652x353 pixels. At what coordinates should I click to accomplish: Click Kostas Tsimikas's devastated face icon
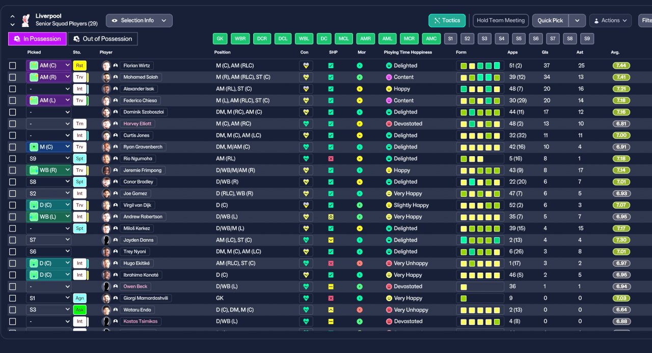[x=389, y=321]
